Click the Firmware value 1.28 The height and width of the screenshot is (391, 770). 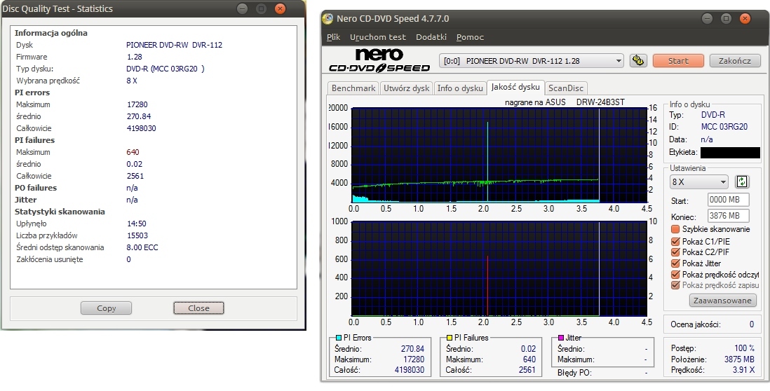tap(134, 57)
